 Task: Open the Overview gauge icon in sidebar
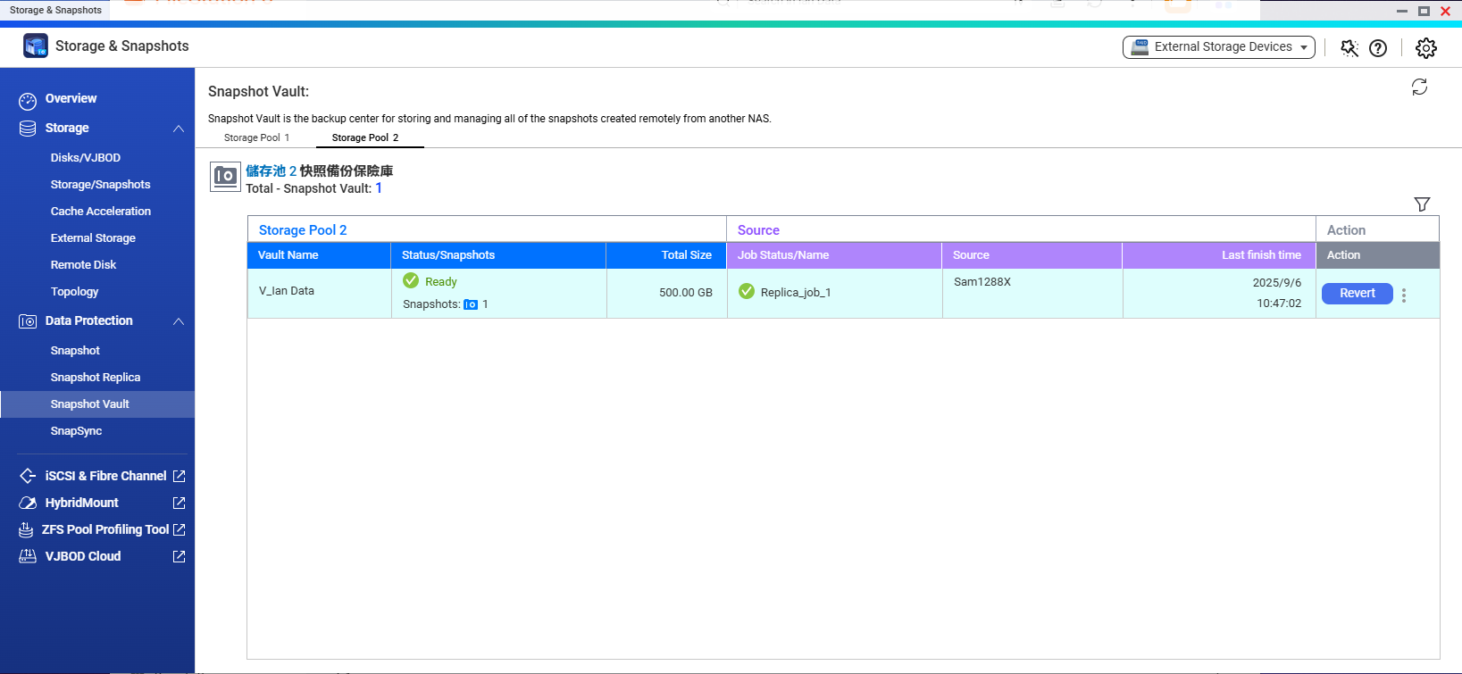(x=28, y=101)
